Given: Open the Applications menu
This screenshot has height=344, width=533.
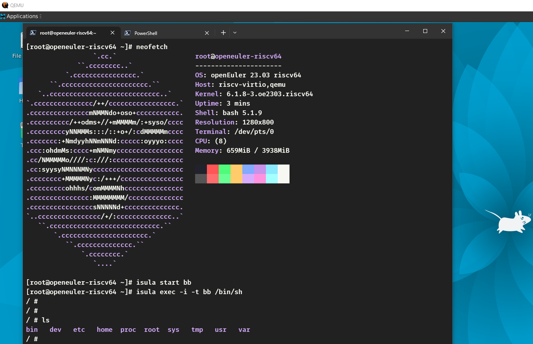Looking at the screenshot, I should pyautogui.click(x=20, y=16).
